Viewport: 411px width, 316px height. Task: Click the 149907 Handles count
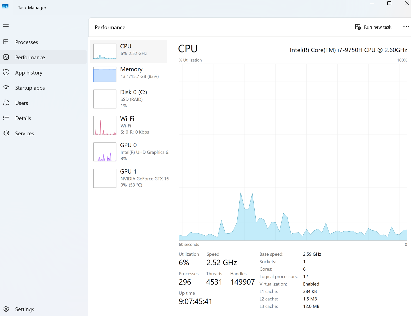(242, 282)
